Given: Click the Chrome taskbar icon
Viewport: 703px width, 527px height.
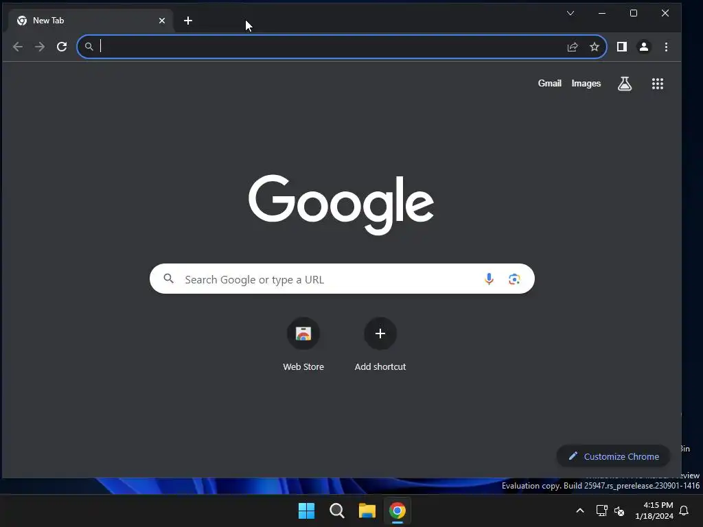Looking at the screenshot, I should coord(397,511).
